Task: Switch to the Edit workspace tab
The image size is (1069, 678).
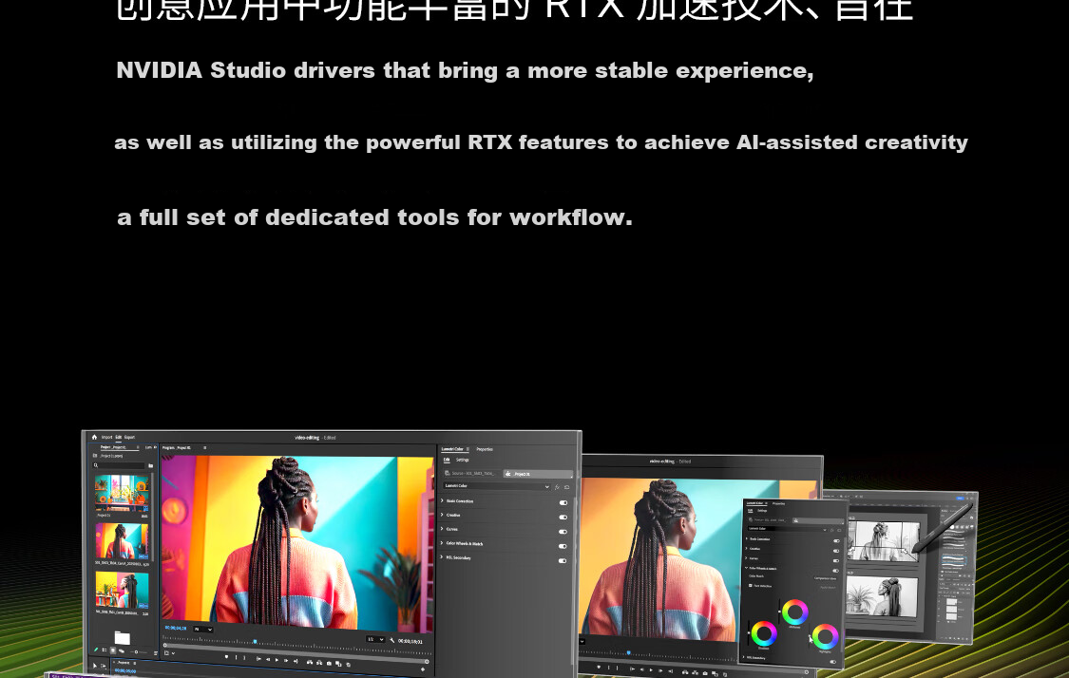Action: [118, 438]
